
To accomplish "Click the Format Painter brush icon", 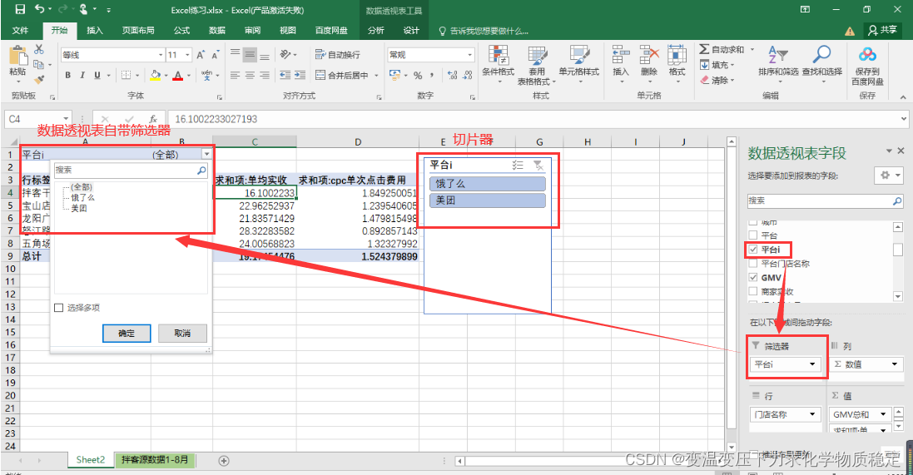I will 39,79.
